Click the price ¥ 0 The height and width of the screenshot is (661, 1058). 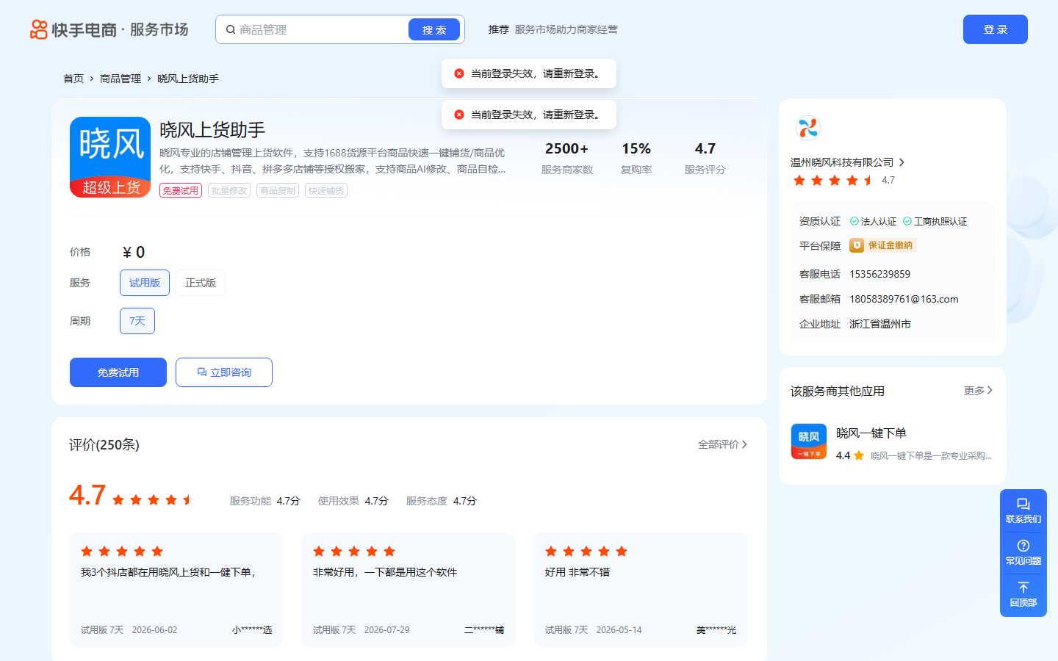pyautogui.click(x=134, y=252)
